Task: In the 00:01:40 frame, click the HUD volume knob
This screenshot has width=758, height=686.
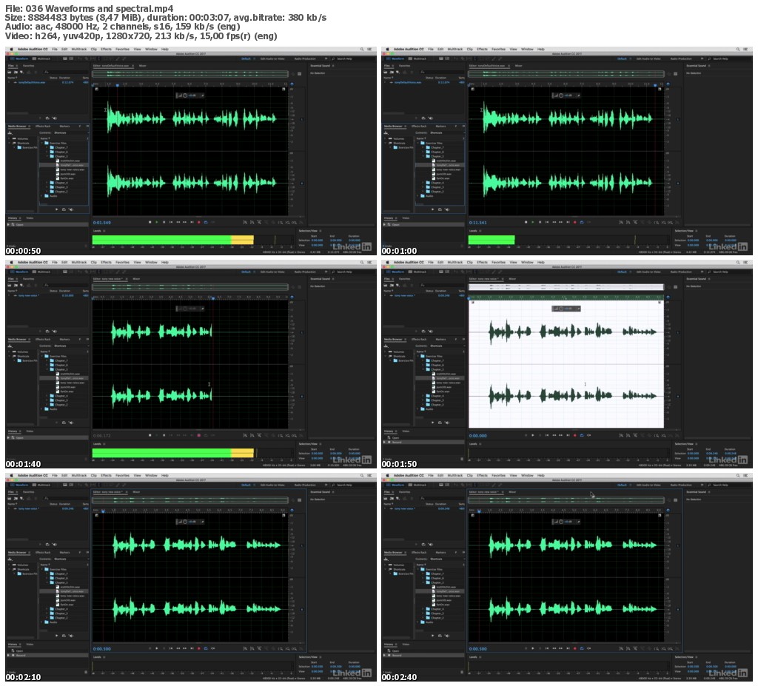Action: point(185,309)
